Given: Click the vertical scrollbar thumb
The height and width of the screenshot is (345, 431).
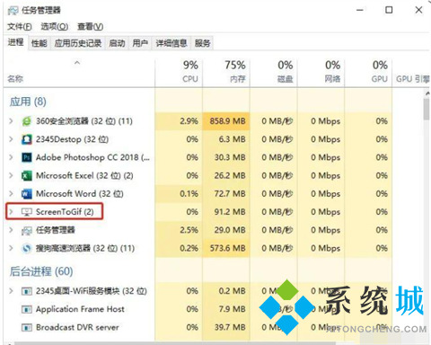Looking at the screenshot, I should (427, 110).
